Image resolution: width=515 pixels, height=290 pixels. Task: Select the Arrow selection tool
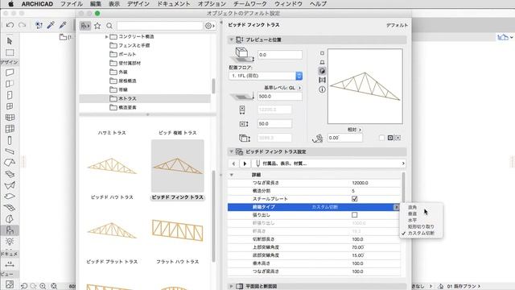[x=10, y=41]
